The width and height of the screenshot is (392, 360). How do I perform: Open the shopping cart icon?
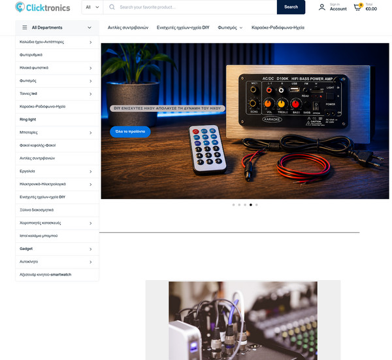click(358, 7)
